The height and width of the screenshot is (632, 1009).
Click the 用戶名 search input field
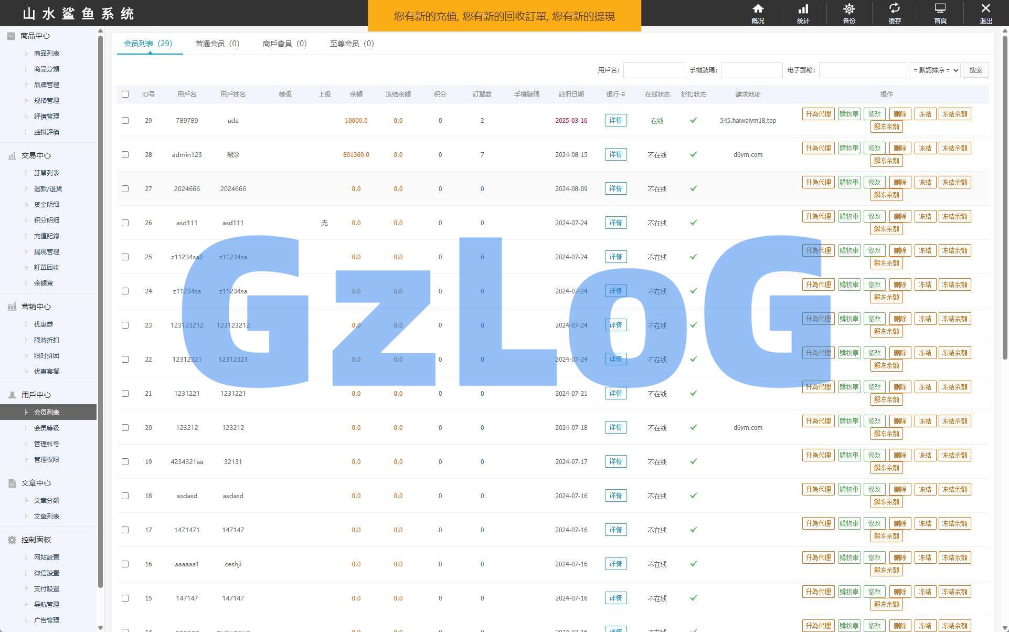(654, 70)
